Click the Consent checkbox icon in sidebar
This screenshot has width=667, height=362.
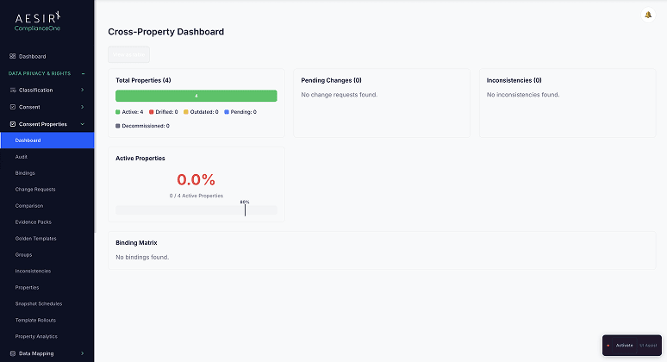coord(12,107)
